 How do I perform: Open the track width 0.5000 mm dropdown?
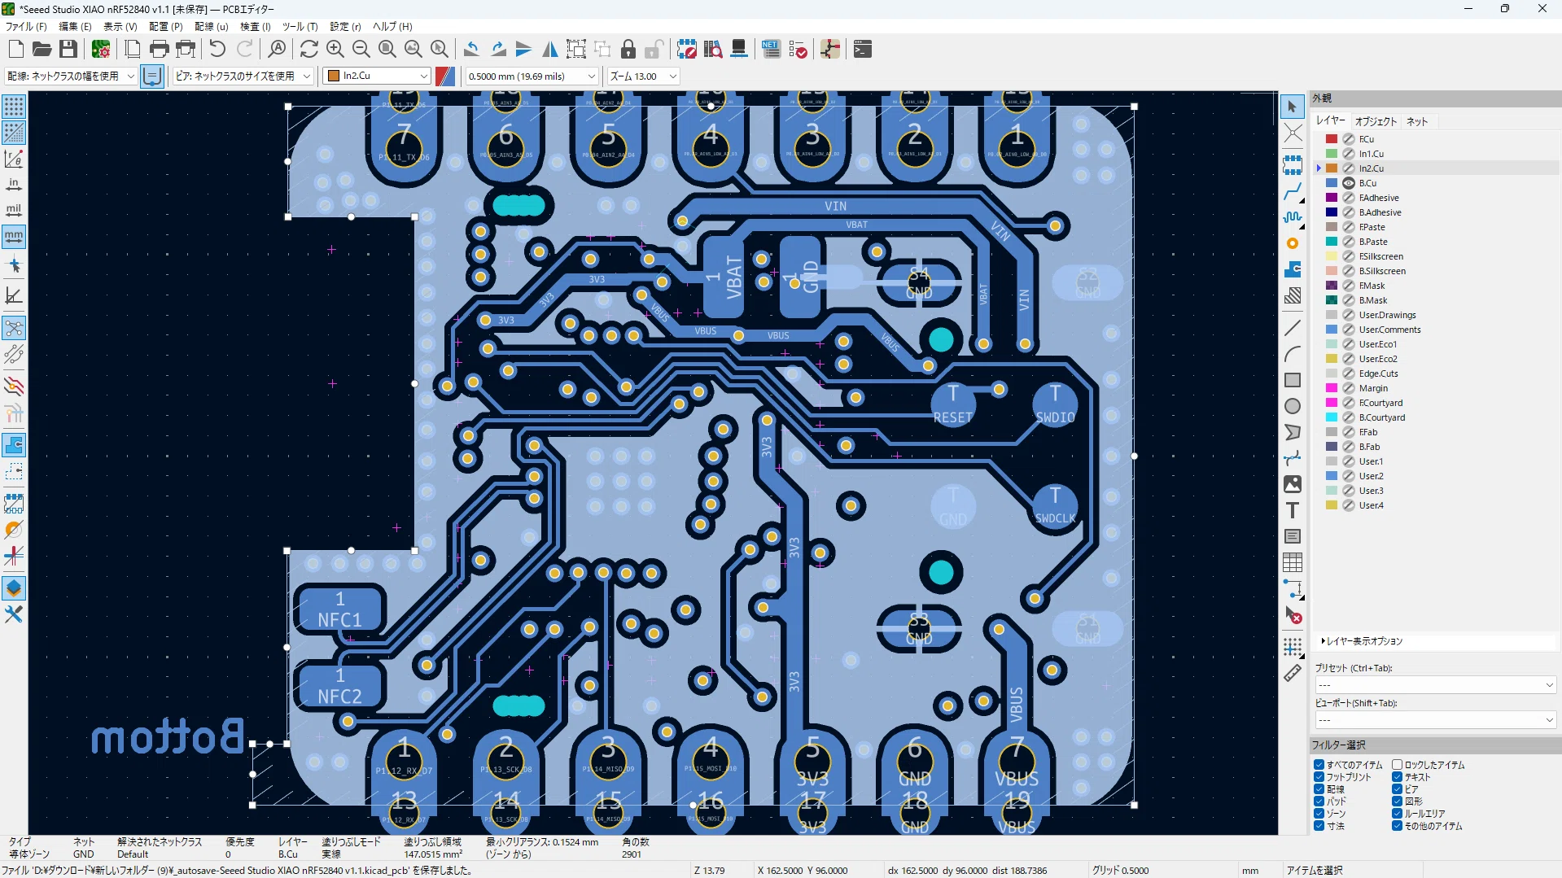[532, 76]
